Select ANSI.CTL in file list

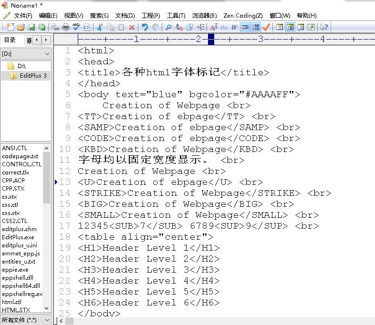[x=15, y=148]
